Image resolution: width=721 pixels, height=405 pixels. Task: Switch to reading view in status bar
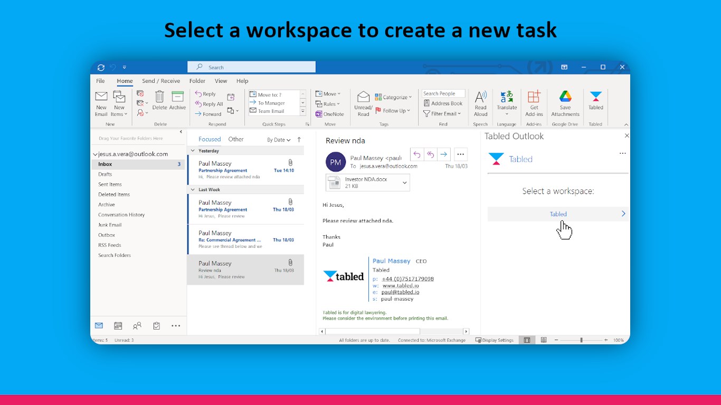(x=544, y=340)
